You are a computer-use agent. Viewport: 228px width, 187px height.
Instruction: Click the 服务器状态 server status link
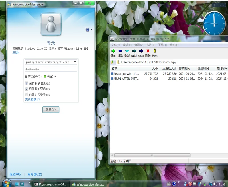pos(34,174)
